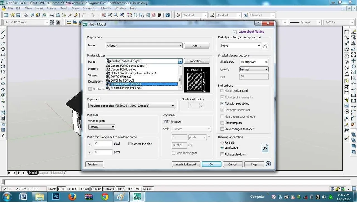Edit plot style table pencil icon

coord(265,46)
